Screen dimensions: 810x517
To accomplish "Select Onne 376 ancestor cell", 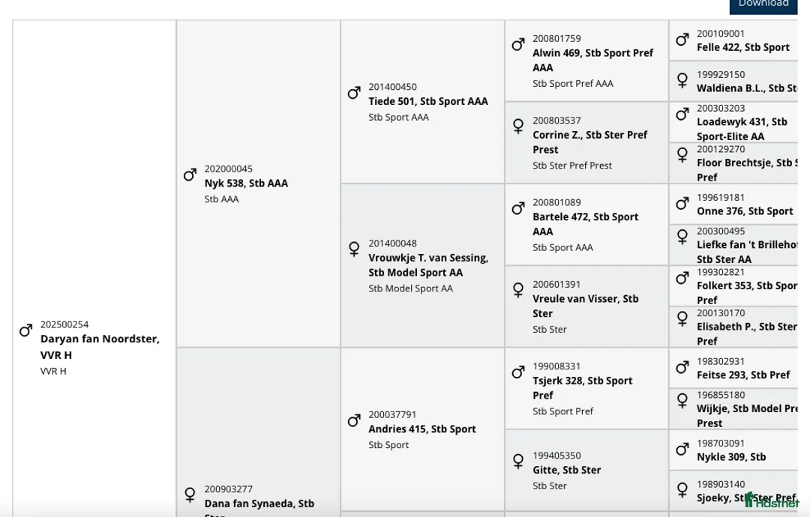I will [x=744, y=211].
